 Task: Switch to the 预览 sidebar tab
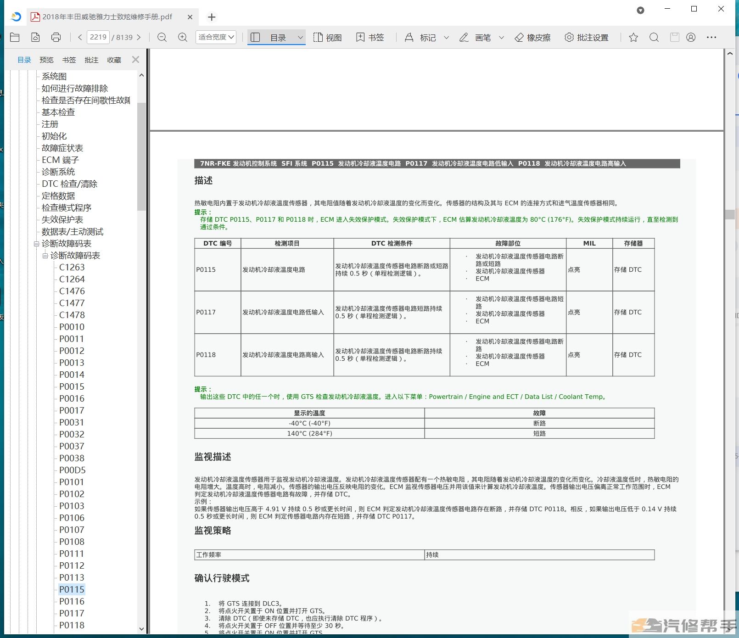46,60
